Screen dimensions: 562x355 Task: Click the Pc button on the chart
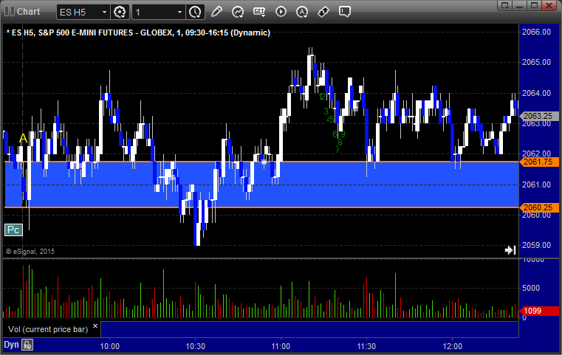point(13,230)
